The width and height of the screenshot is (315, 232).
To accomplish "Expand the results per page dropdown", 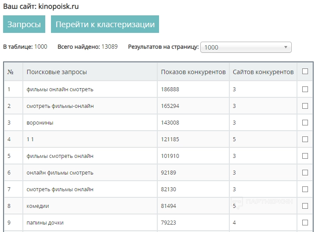I will pos(246,47).
